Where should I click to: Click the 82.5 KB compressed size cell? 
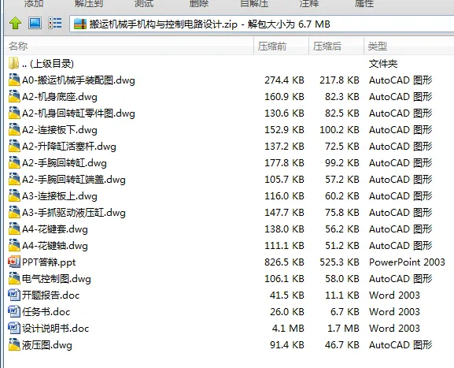[342, 113]
